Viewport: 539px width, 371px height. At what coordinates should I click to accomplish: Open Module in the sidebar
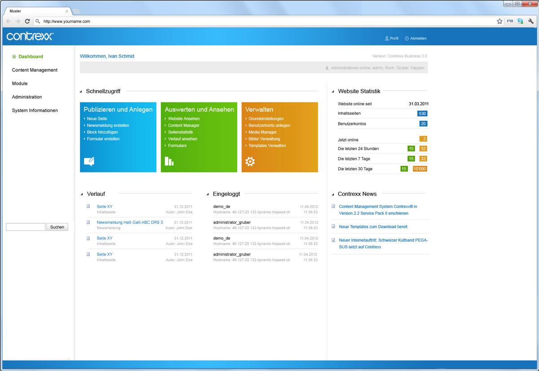[x=20, y=84]
